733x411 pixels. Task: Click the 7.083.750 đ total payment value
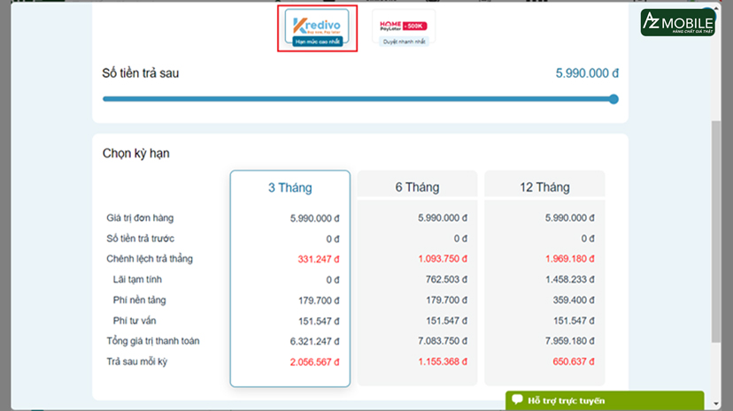[442, 341]
